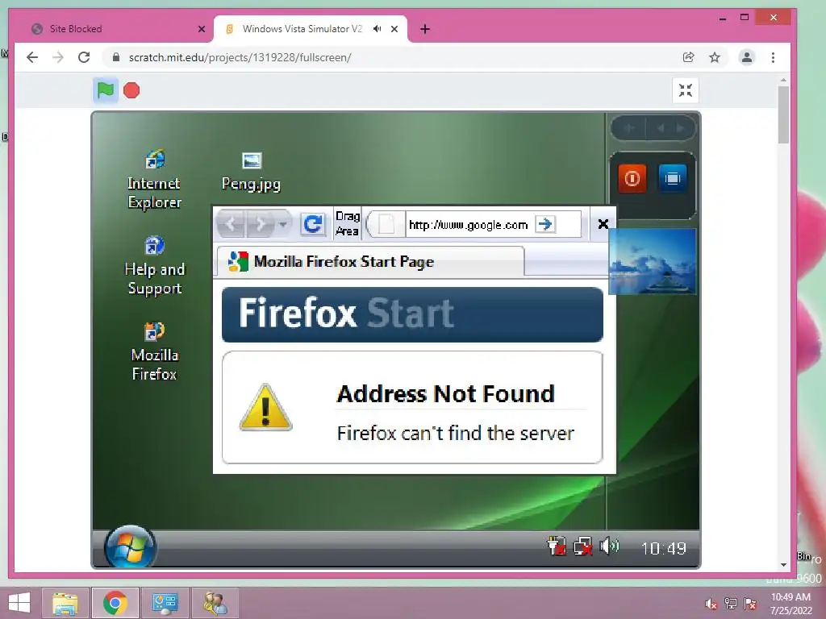
Task: Reload the Chrome page
Action: [x=84, y=57]
